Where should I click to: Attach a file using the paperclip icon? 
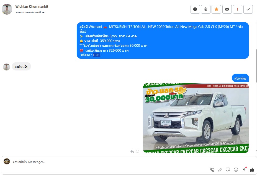pos(220,170)
